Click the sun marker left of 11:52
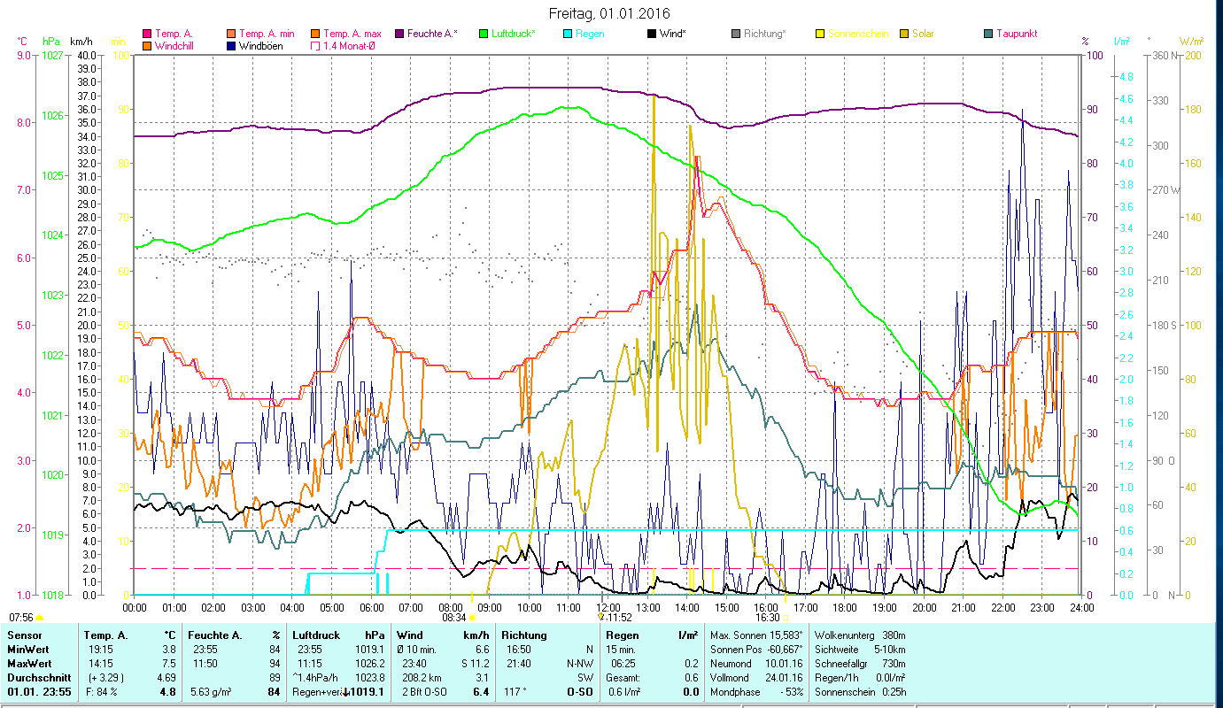This screenshot has height=708, width=1223. pyautogui.click(x=602, y=617)
